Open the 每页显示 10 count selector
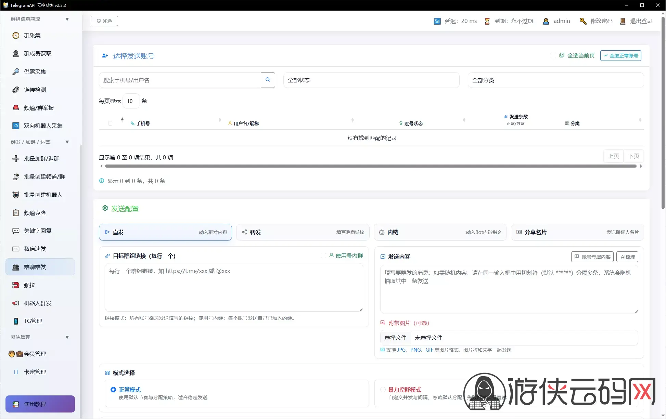The width and height of the screenshot is (666, 419). [x=131, y=101]
